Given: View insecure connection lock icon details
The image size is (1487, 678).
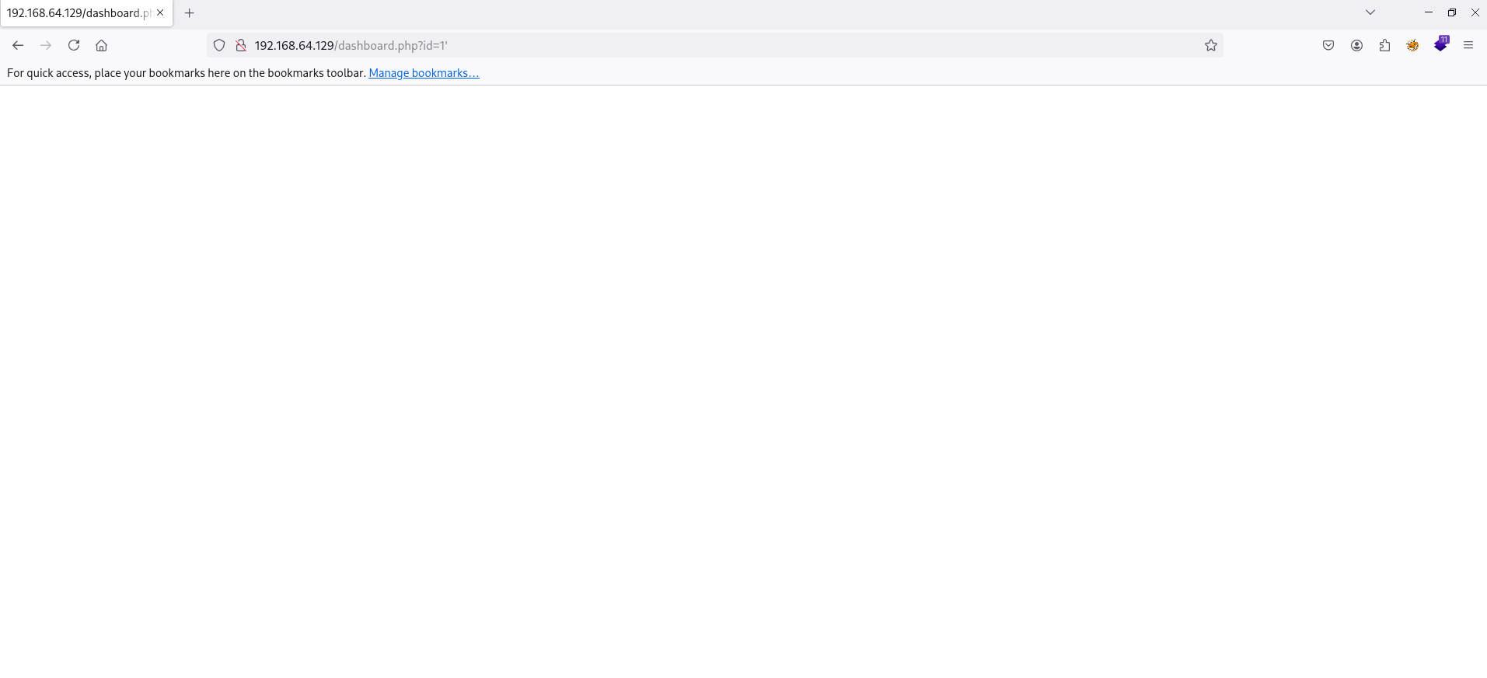Looking at the screenshot, I should click(x=241, y=45).
